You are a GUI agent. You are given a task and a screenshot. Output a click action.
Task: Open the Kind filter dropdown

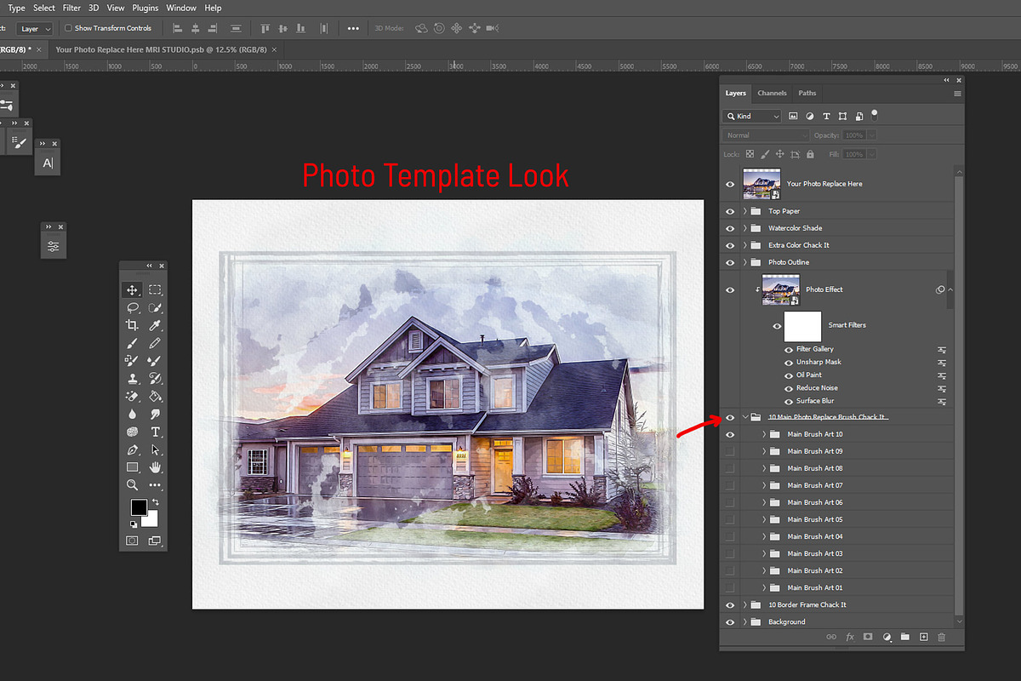click(x=752, y=116)
